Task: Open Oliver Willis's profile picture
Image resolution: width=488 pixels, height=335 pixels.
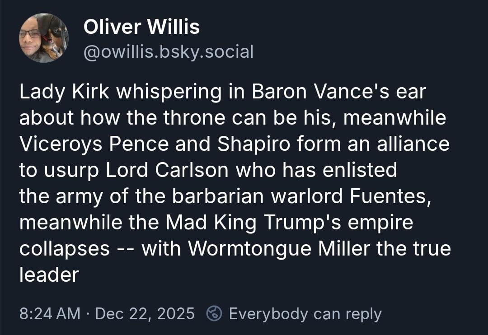Action: click(x=44, y=37)
